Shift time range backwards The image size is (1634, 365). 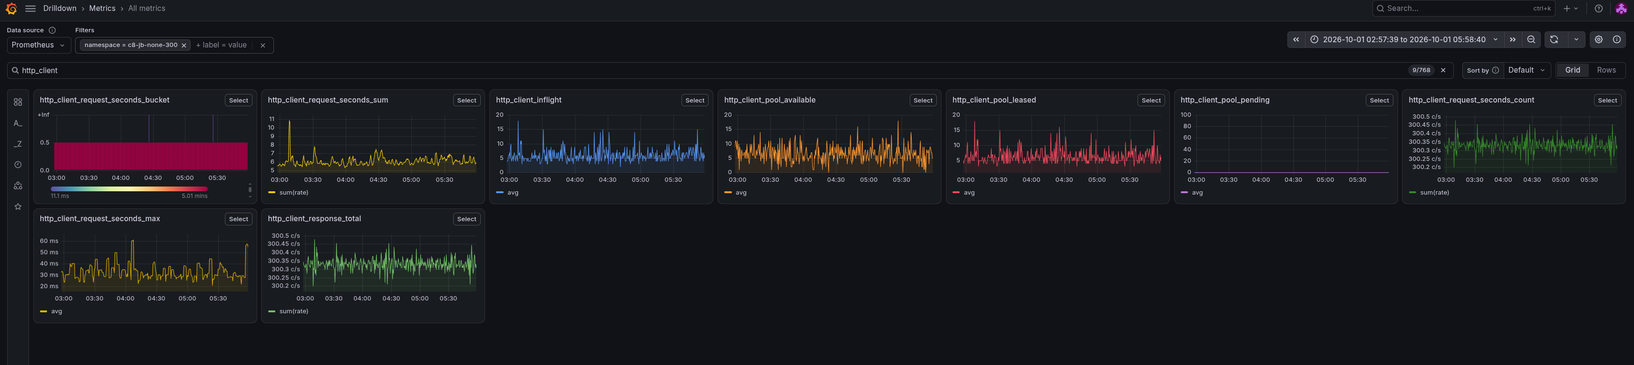(x=1296, y=39)
